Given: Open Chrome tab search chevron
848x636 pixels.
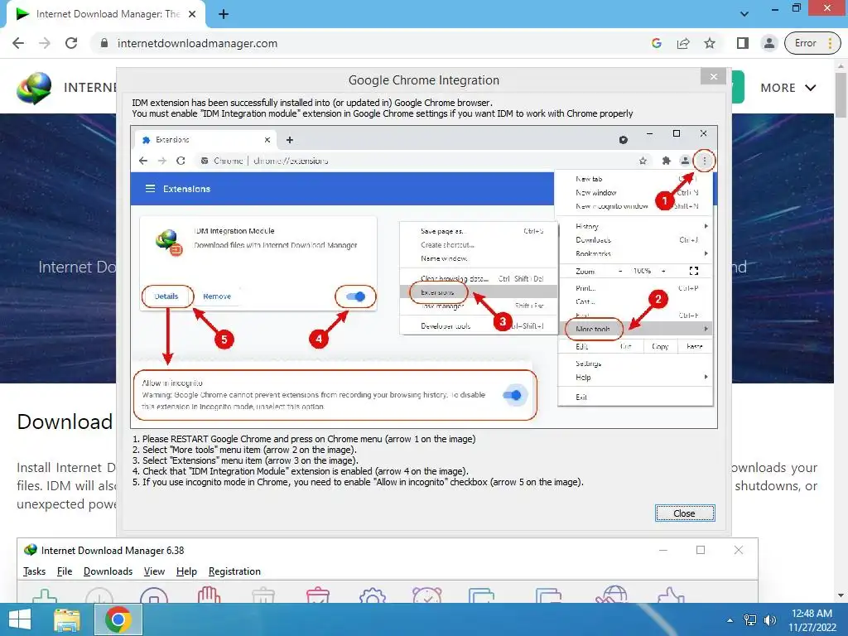Looking at the screenshot, I should [x=744, y=13].
